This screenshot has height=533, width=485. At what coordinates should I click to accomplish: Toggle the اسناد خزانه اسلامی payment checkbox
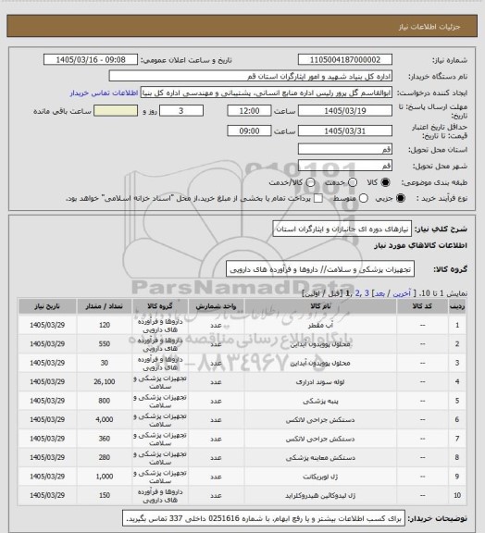pos(318,198)
